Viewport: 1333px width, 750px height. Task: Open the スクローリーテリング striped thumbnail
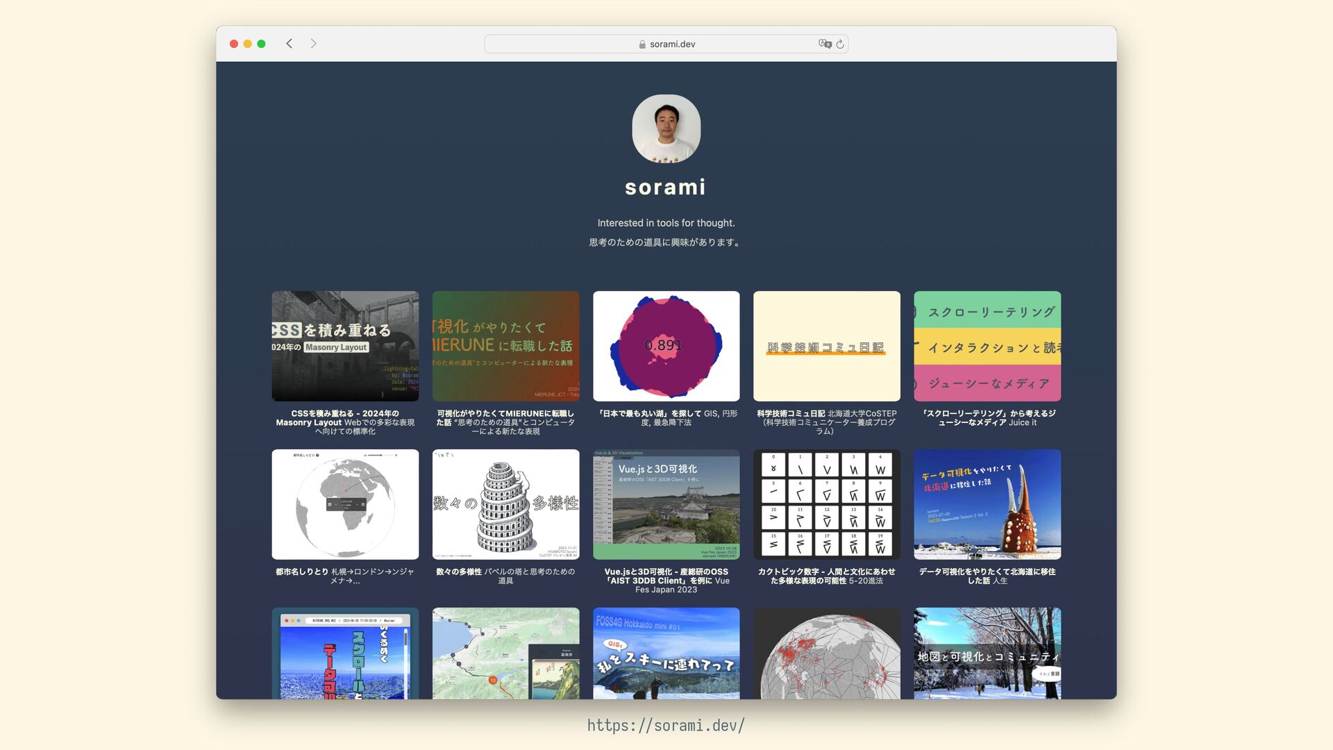pyautogui.click(x=987, y=346)
